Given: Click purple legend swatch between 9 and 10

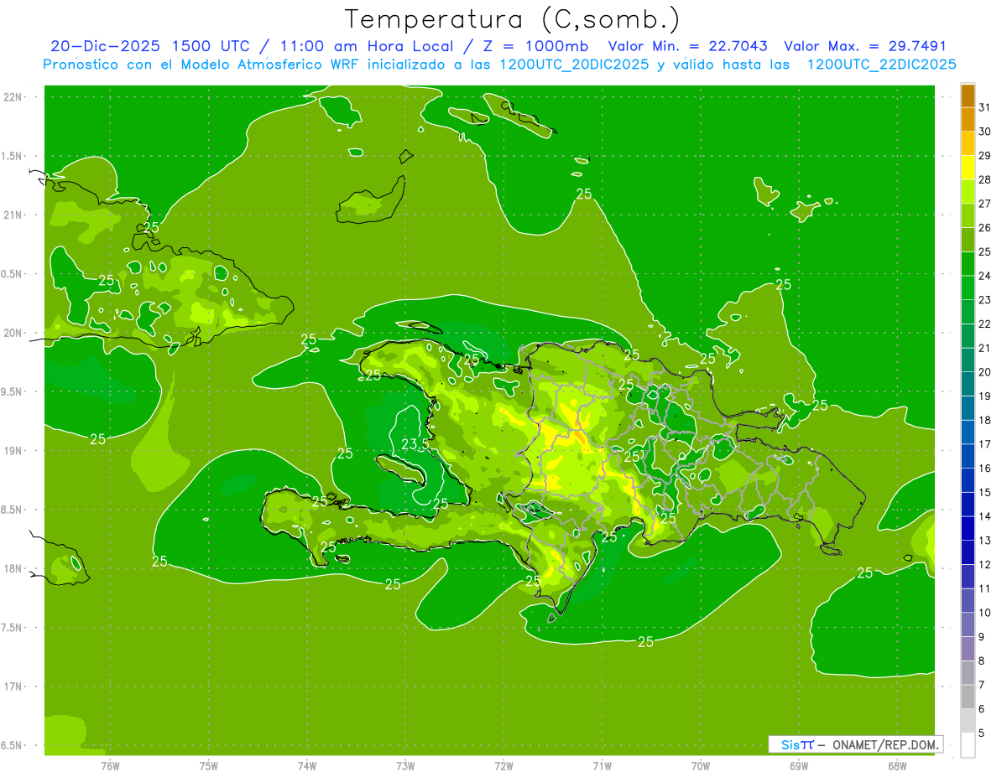Looking at the screenshot, I should point(968,625).
